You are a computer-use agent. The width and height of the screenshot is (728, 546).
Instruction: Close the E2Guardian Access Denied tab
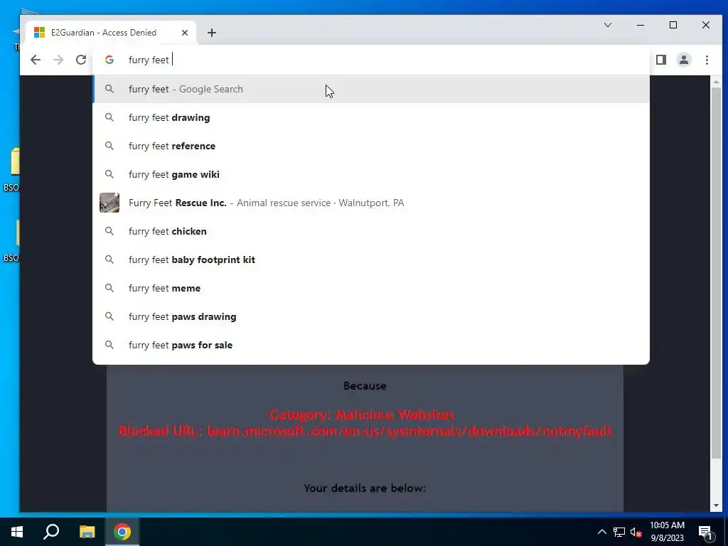click(x=185, y=33)
